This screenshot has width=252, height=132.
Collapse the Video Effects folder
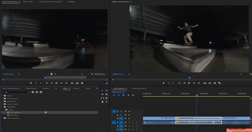pyautogui.click(x=2, y=107)
